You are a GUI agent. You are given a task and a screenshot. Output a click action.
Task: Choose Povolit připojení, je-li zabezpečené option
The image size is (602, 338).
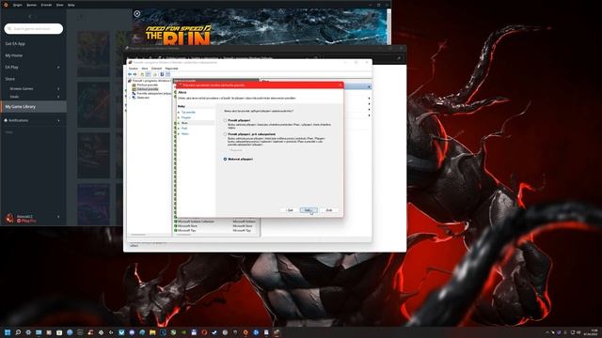point(226,134)
